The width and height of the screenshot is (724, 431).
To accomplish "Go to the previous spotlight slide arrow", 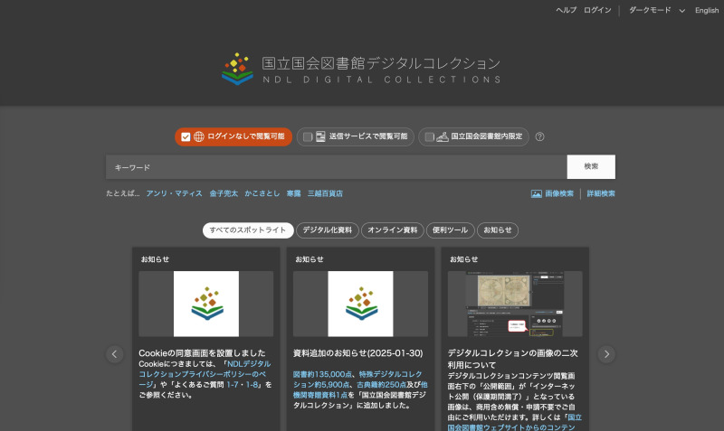I will coord(115,354).
